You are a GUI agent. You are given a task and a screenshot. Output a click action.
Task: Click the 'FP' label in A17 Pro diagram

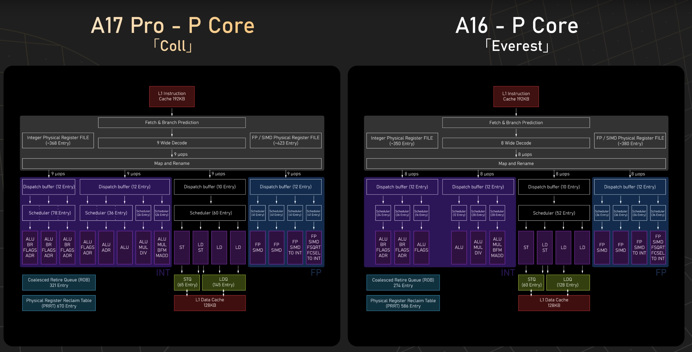[316, 273]
